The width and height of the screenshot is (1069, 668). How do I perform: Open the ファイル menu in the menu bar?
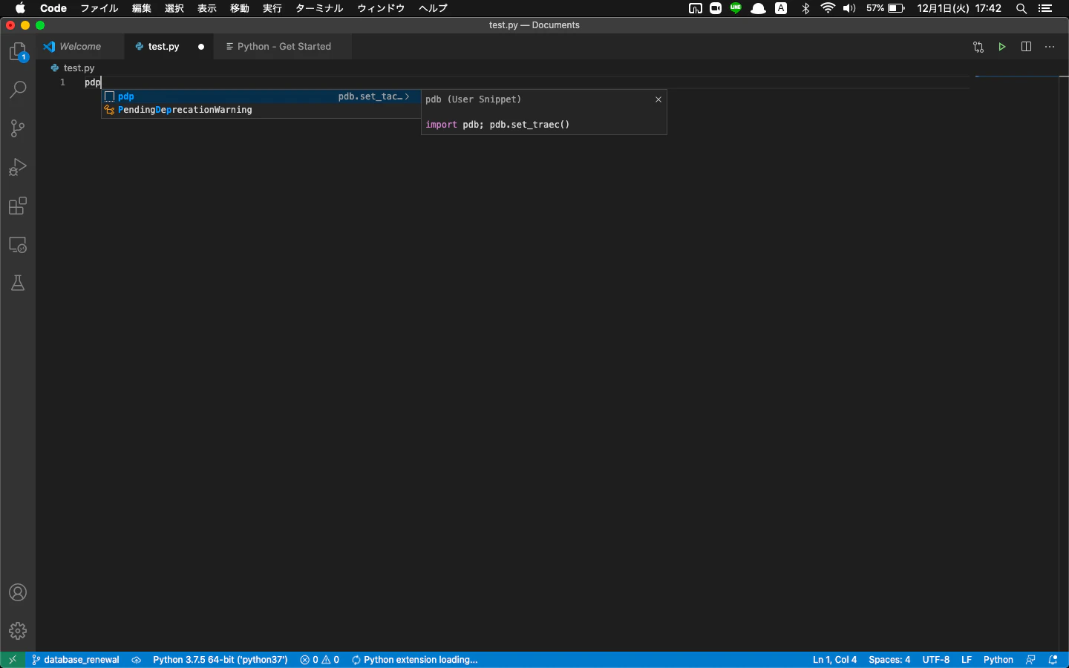click(99, 8)
